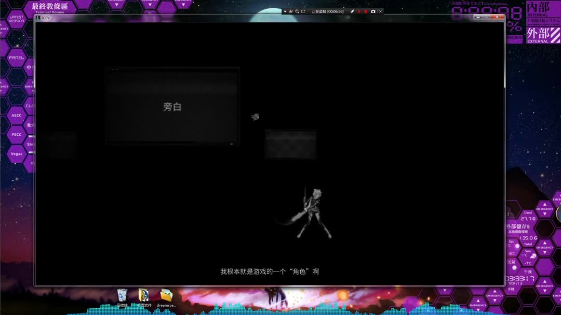This screenshot has height=315, width=561.
Task: Select the pencil drawing tool on the recording toolbar
Action: point(352,11)
